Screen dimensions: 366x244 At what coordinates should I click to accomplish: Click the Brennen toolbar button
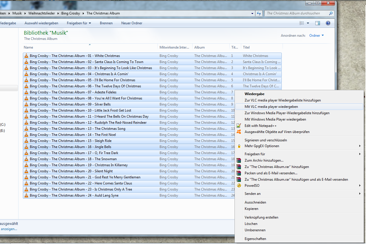pos(106,23)
